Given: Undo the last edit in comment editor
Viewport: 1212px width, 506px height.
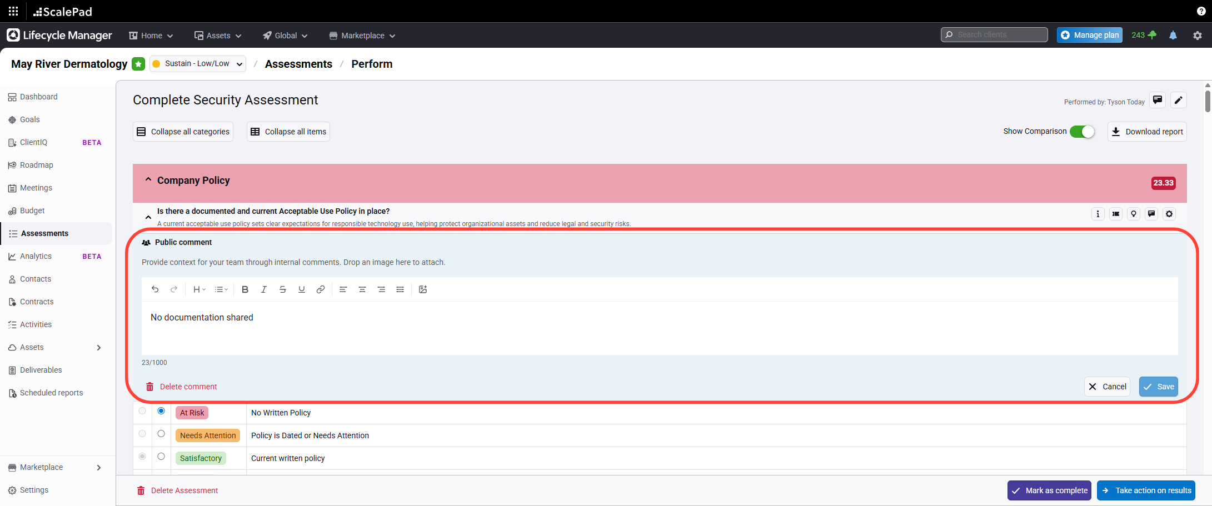Looking at the screenshot, I should point(155,289).
